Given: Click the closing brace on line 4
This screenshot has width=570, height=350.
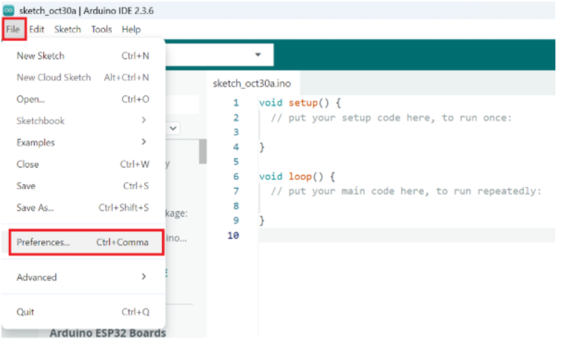Looking at the screenshot, I should coord(262,147).
